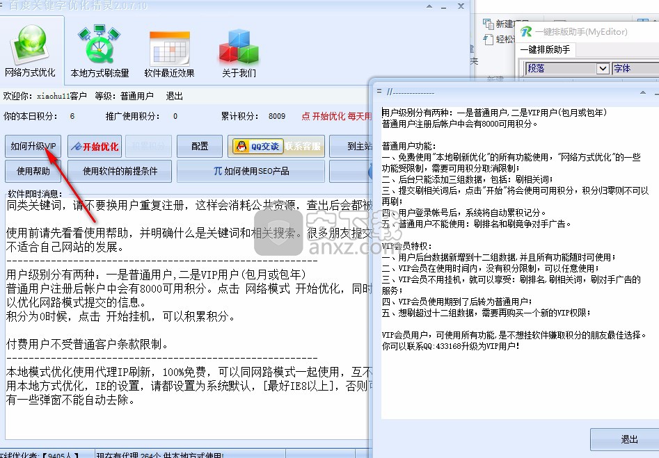This screenshot has width=659, height=458.
Task: Click the 你的本日积分 value 6
Action: (x=72, y=116)
